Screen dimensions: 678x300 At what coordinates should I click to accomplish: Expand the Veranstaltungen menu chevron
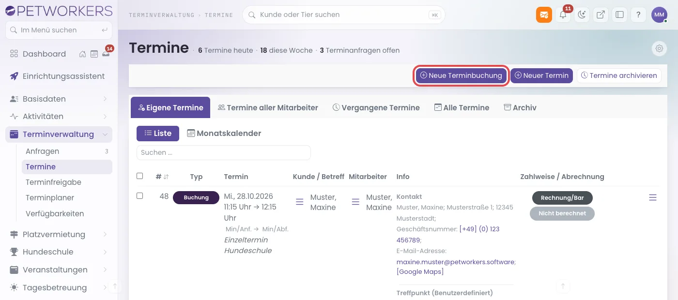tap(105, 270)
